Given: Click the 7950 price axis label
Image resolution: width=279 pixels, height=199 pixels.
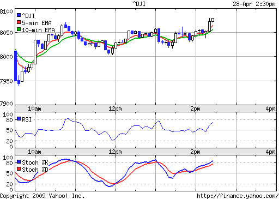Looking at the screenshot, I should 7,81.
